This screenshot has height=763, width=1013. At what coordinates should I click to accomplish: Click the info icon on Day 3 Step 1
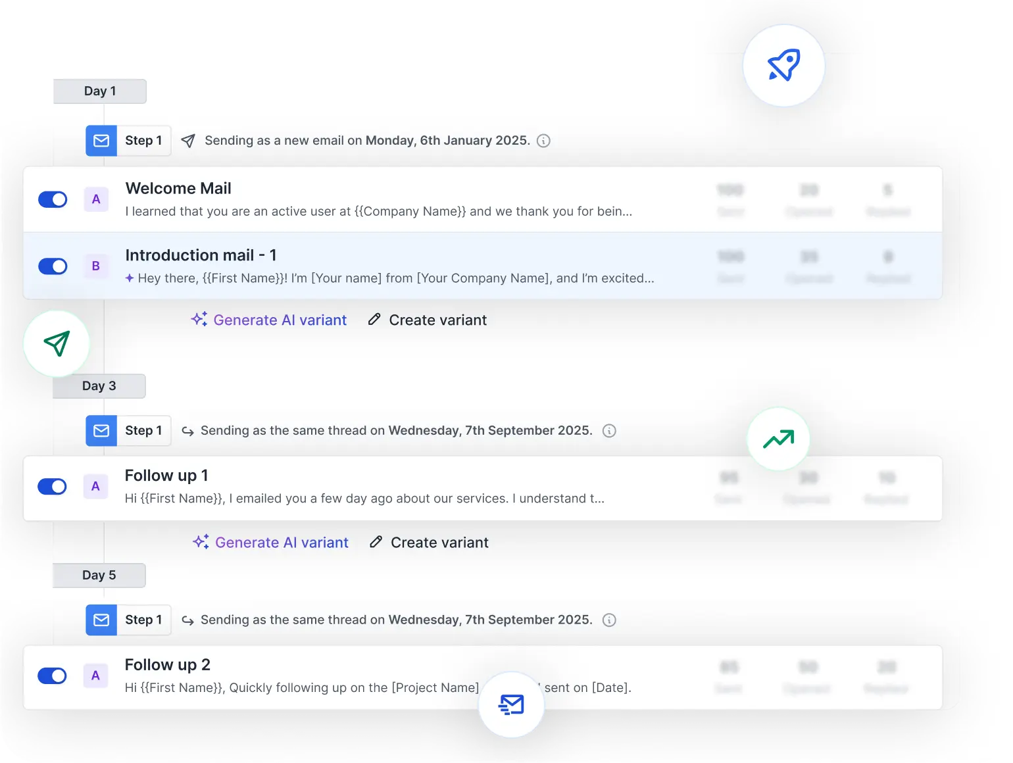click(x=609, y=431)
